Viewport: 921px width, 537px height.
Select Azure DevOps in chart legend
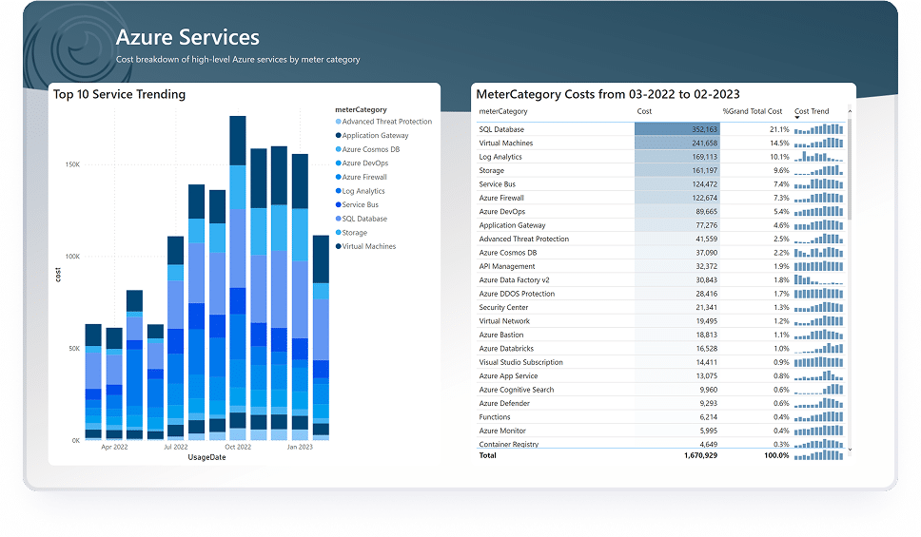click(x=362, y=163)
